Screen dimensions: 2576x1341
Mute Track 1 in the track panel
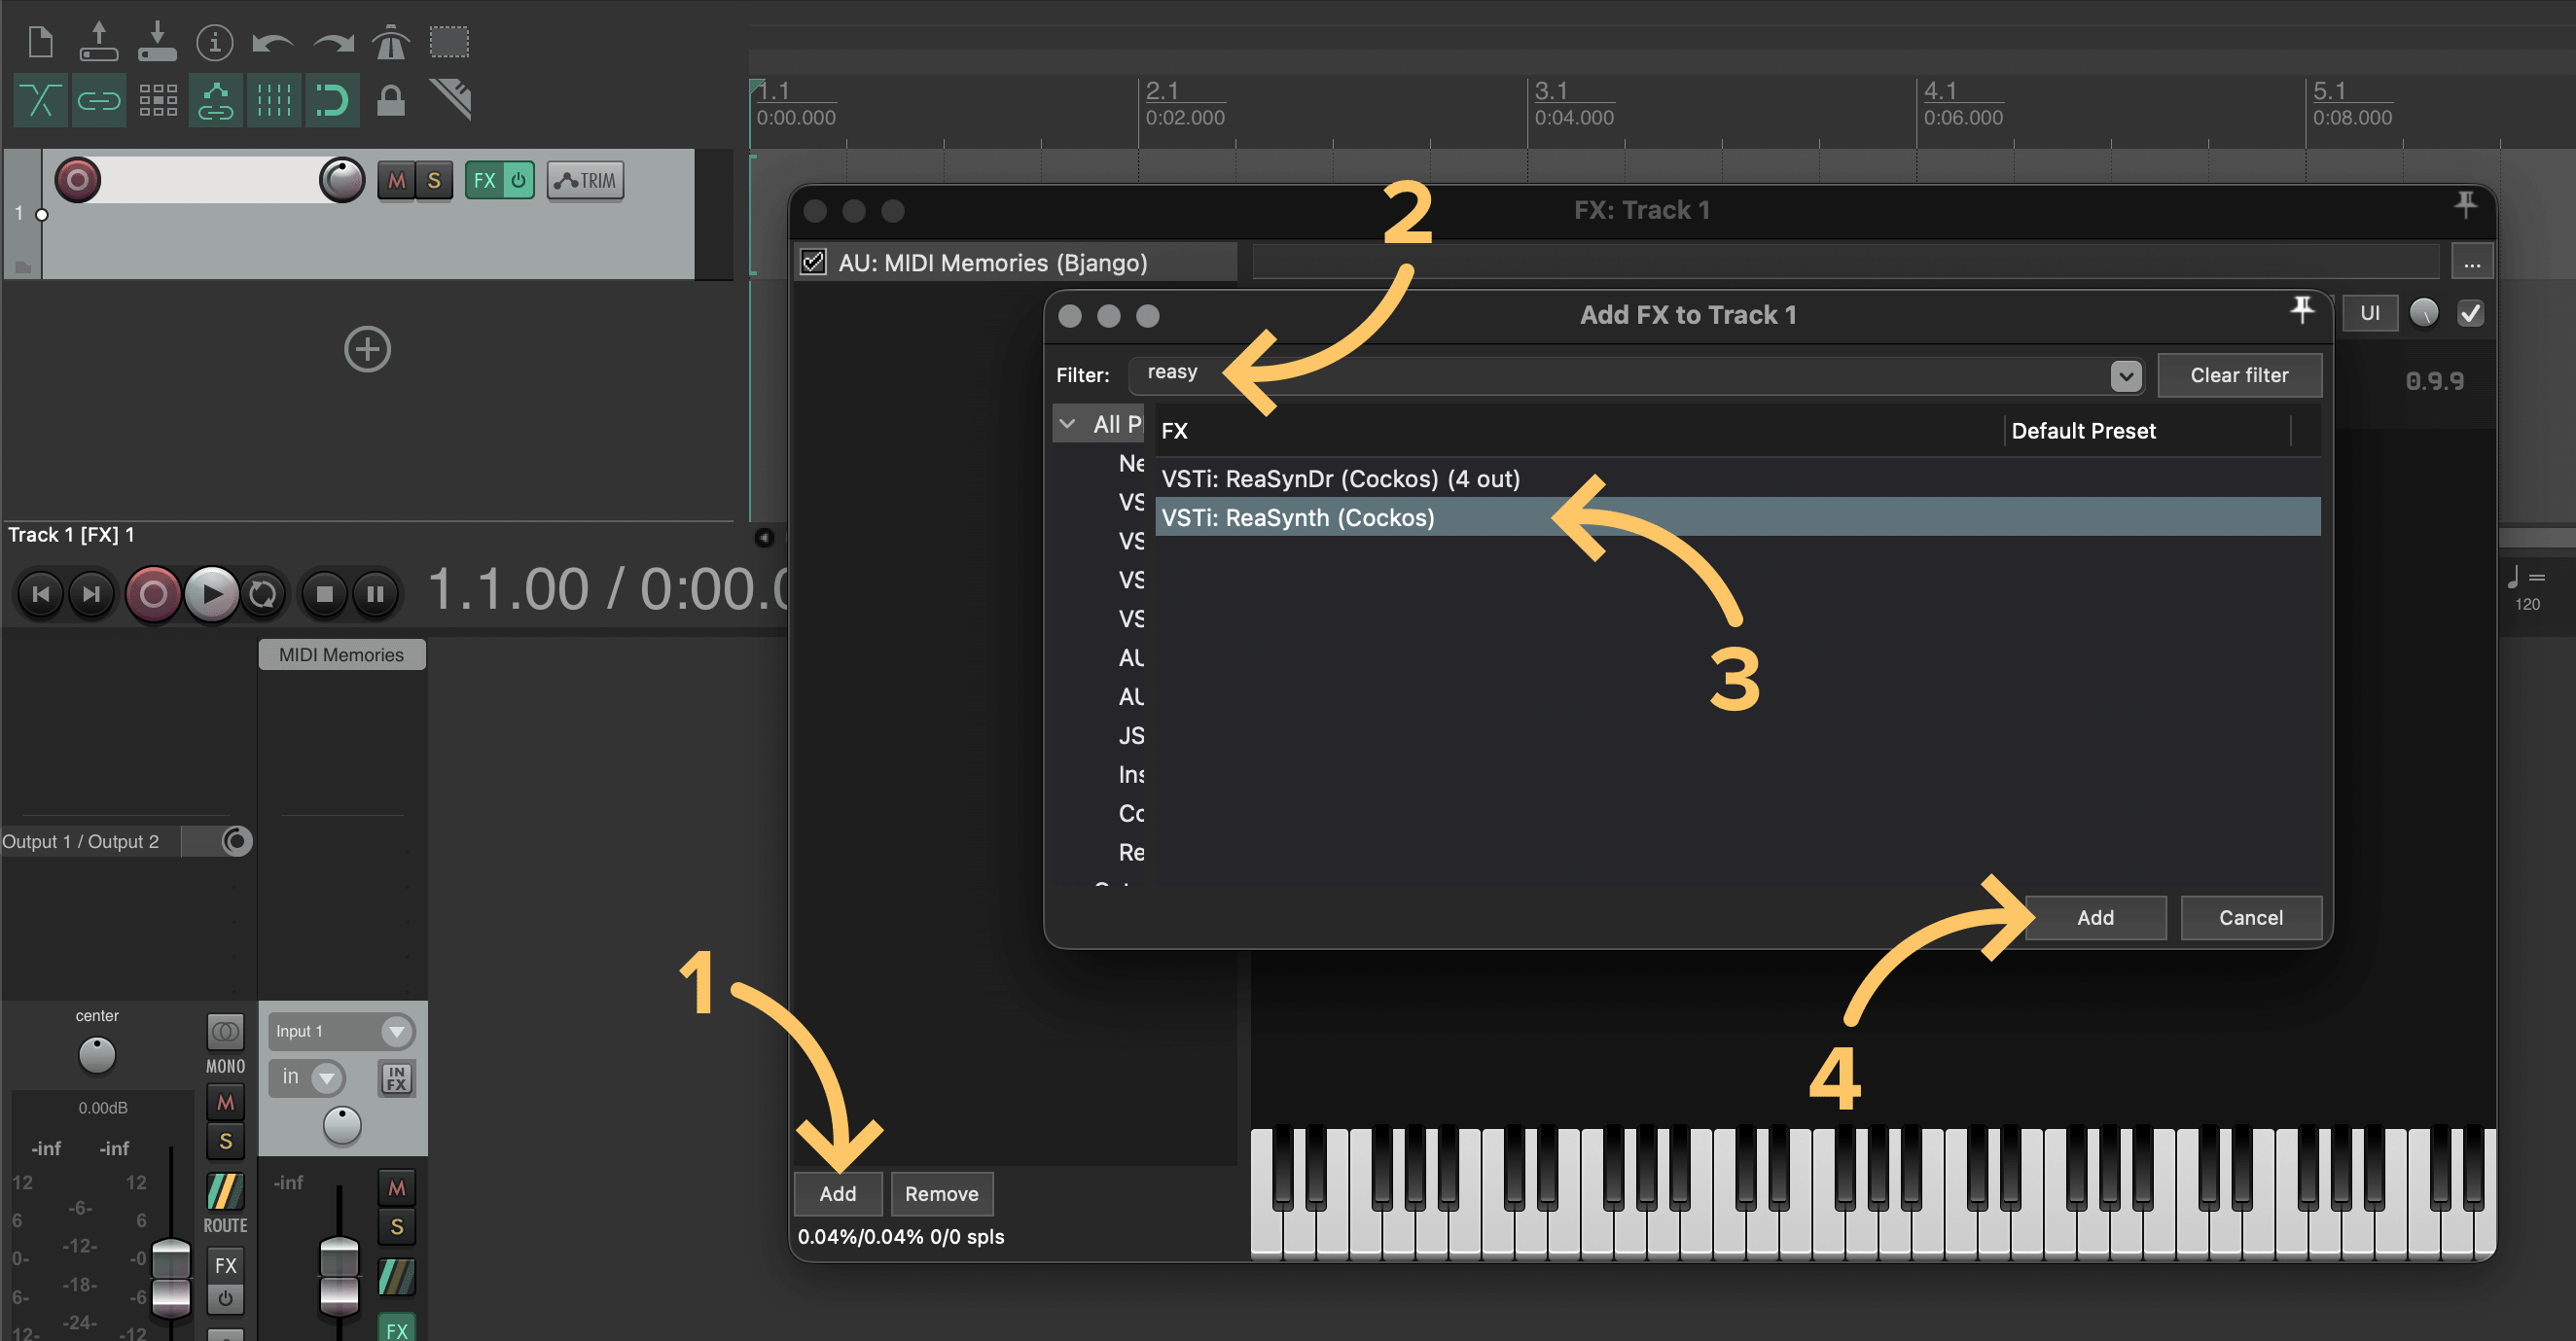coord(396,181)
